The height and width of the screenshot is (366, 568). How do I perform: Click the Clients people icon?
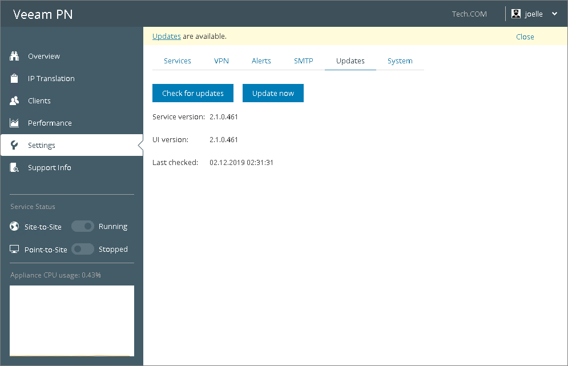(x=14, y=100)
